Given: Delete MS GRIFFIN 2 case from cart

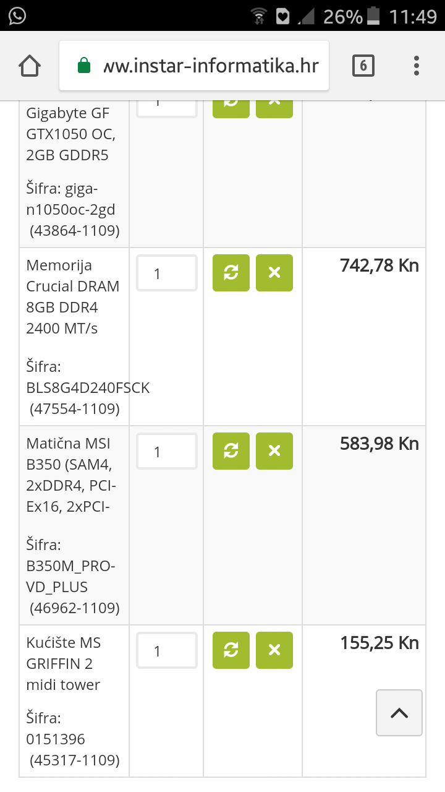Looking at the screenshot, I should pos(274,650).
